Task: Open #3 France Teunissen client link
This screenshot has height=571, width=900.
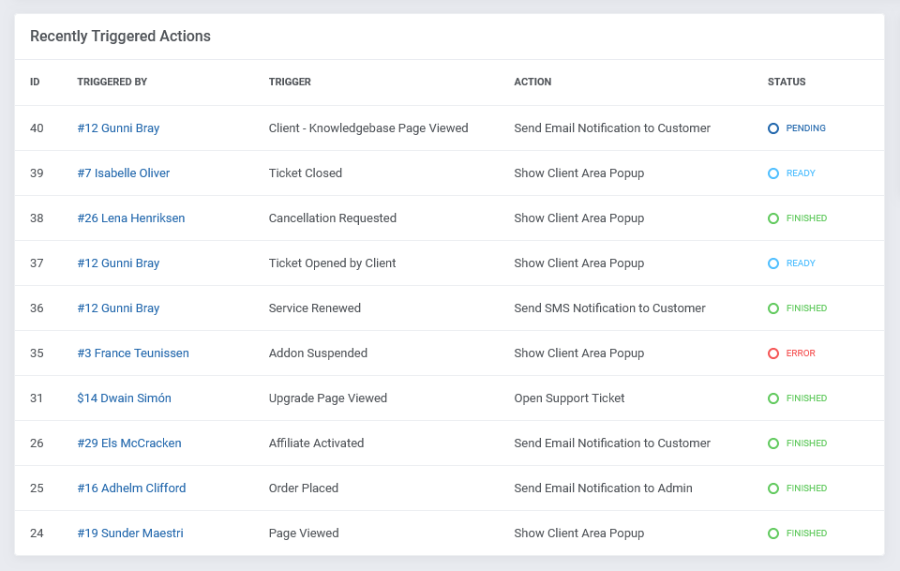Action: [x=133, y=353]
